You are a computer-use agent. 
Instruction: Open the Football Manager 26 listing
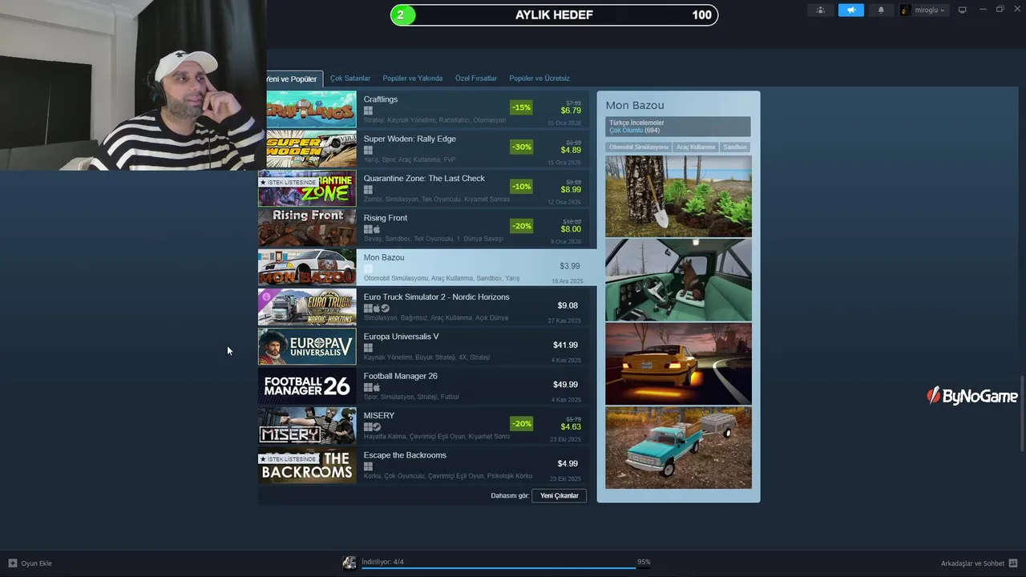pos(423,386)
